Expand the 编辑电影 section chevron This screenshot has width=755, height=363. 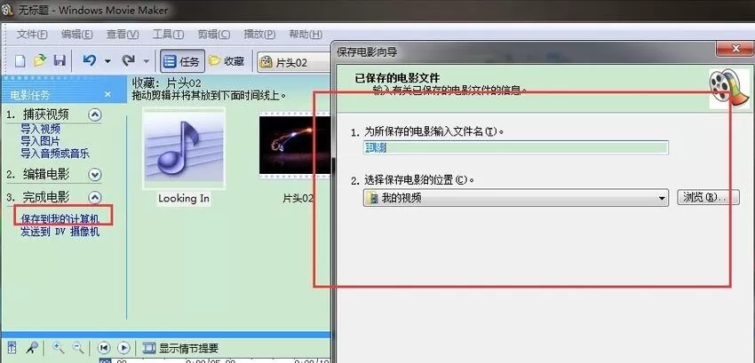pos(95,174)
